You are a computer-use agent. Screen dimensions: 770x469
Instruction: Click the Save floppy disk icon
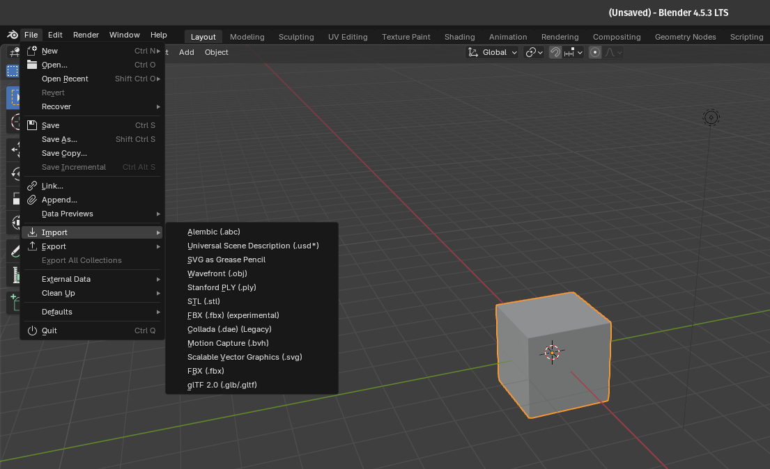[x=31, y=125]
